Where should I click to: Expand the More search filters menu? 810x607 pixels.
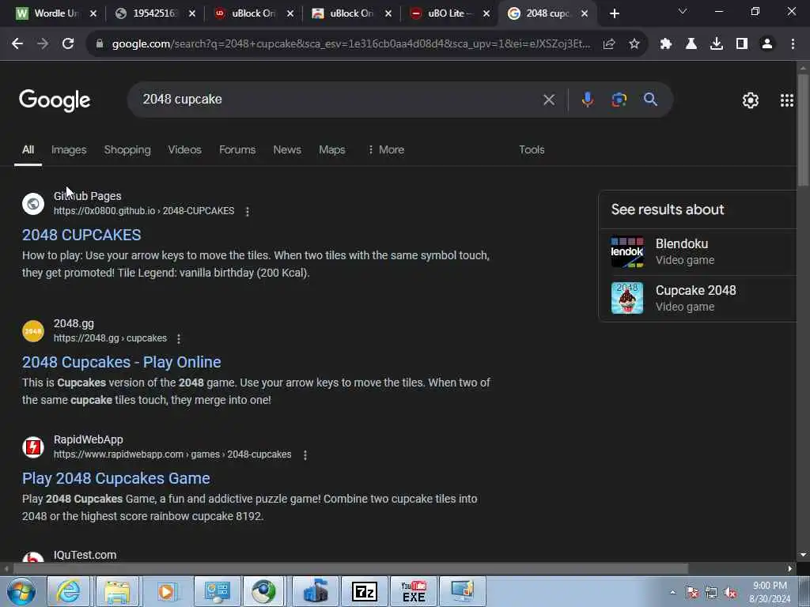(x=386, y=149)
